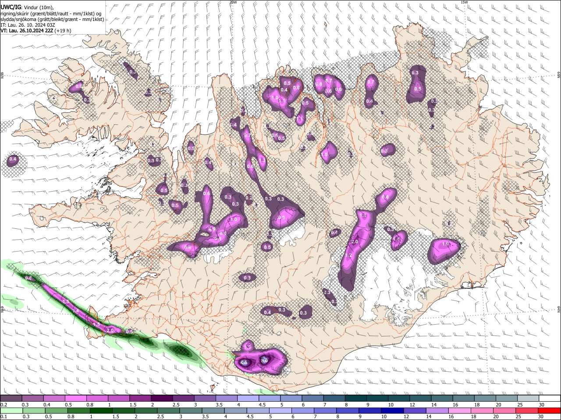Pick the 2.5 green swatch in lower scale
The image size is (561, 420).
coord(168,410)
